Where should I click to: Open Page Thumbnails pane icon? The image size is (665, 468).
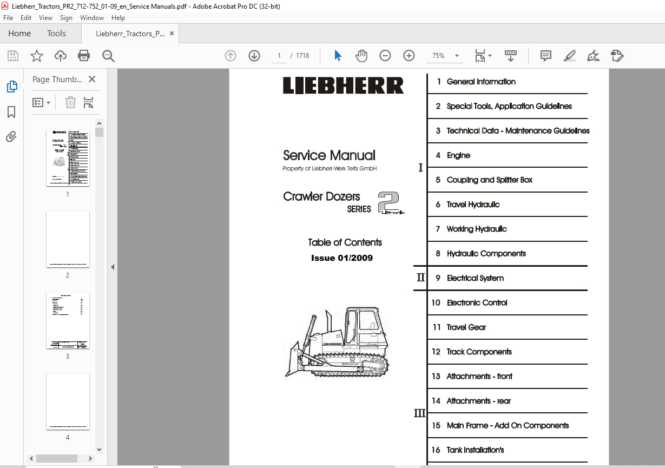pyautogui.click(x=12, y=87)
